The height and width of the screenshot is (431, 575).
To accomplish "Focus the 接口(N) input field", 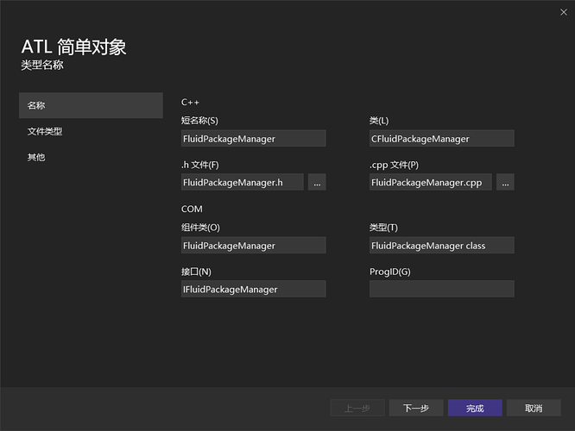I will coord(253,289).
